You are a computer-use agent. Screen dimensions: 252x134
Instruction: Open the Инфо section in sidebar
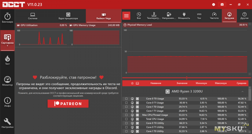pyautogui.click(x=7, y=102)
